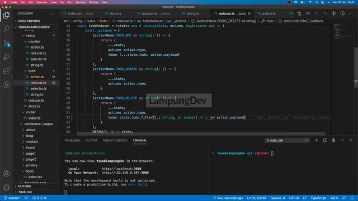Open the GitLens view in activity bar

pyautogui.click(x=6, y=85)
